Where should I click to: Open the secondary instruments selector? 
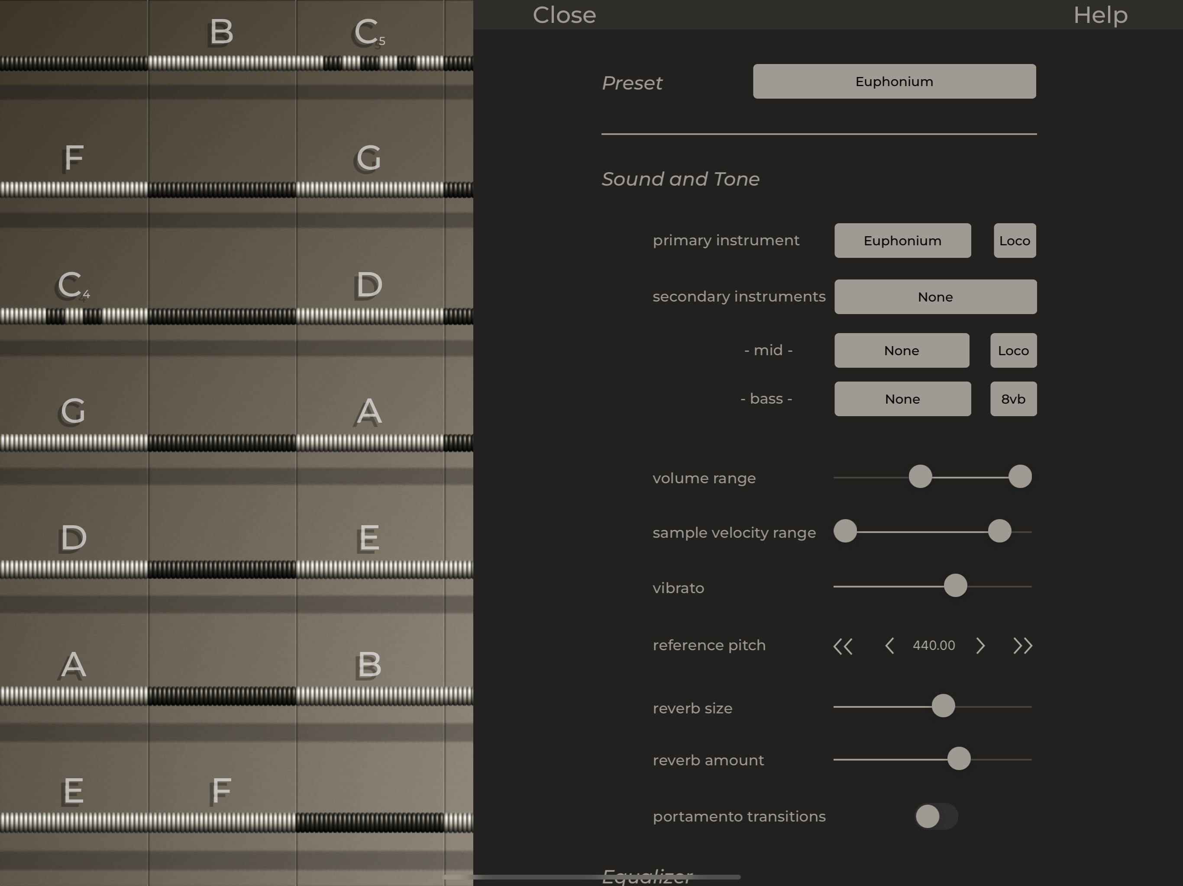click(935, 297)
